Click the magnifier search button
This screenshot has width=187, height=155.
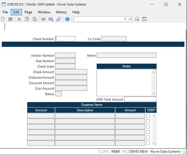pos(130,19)
